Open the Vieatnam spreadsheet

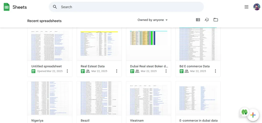(148, 98)
